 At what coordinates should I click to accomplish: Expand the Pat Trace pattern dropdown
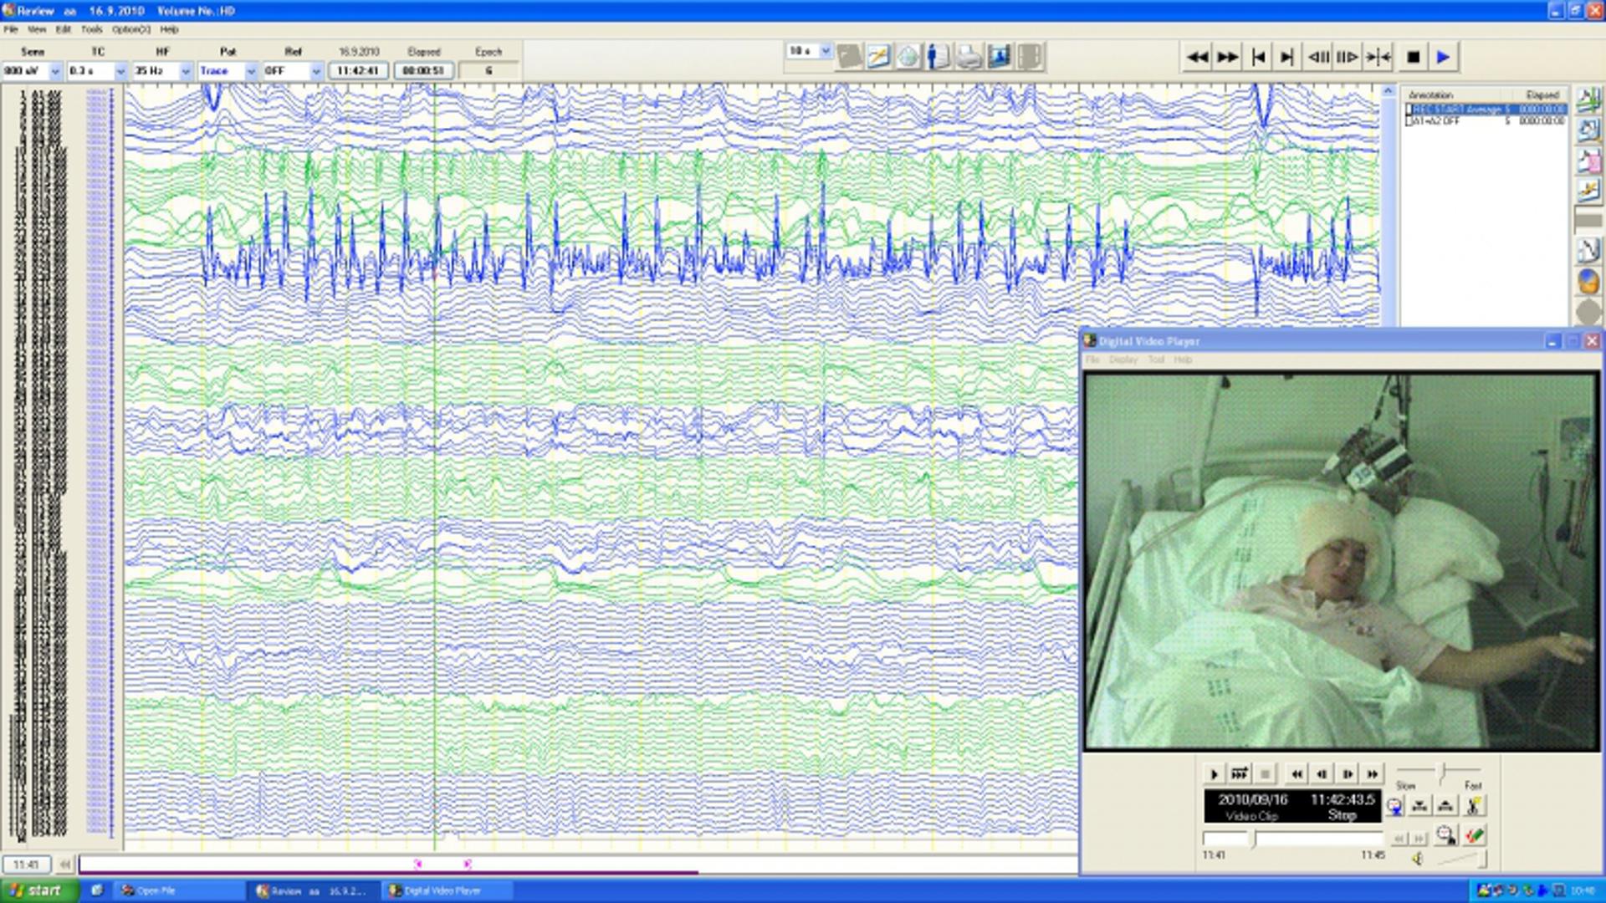click(251, 72)
